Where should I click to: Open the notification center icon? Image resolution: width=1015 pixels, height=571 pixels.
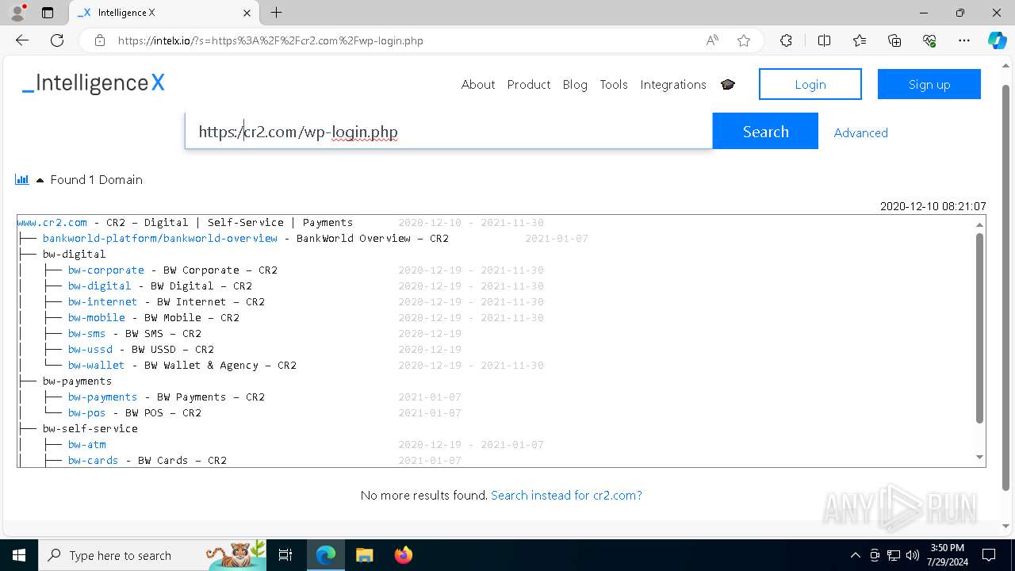(989, 555)
